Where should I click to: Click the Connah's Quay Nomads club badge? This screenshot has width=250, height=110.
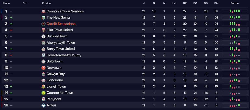tap(43, 11)
